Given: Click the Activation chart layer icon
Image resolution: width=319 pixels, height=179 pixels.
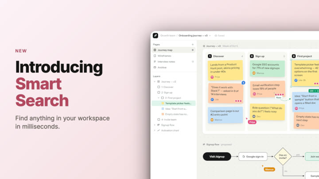Looking at the screenshot, I should [159, 130].
